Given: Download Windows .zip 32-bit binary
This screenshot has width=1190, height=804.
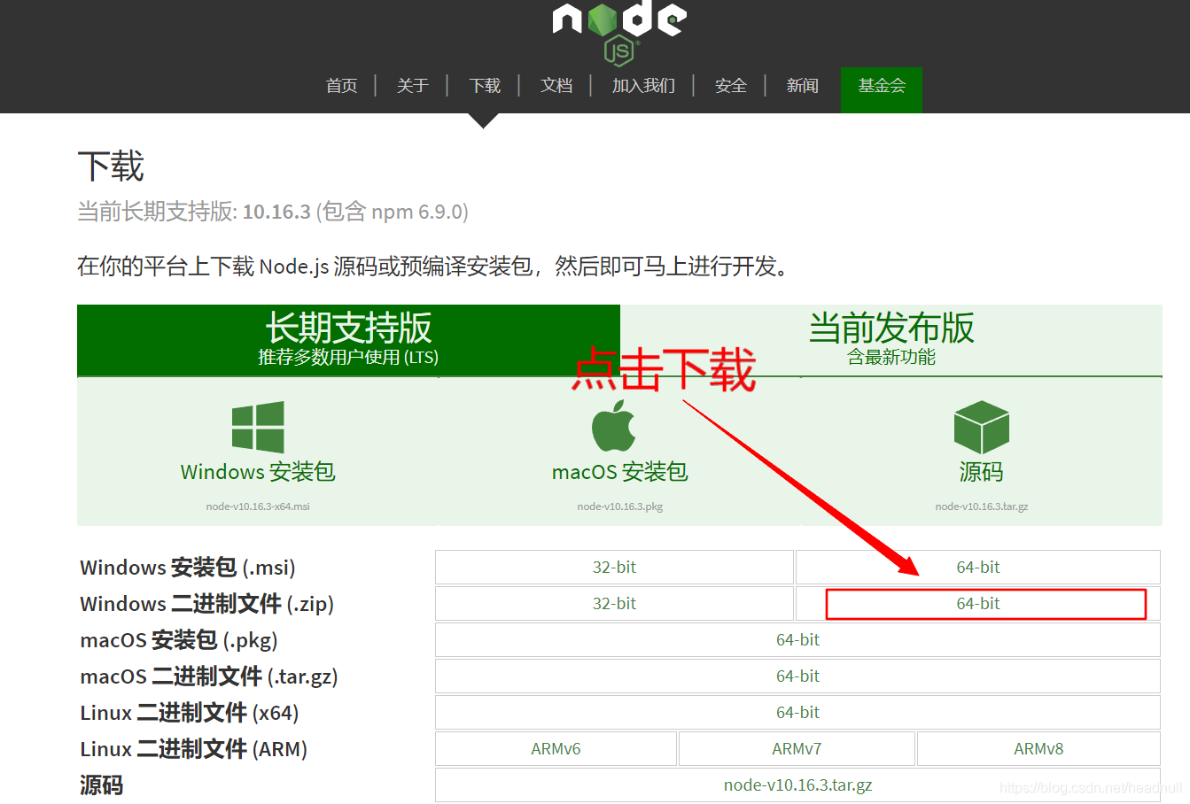Looking at the screenshot, I should click(x=614, y=603).
